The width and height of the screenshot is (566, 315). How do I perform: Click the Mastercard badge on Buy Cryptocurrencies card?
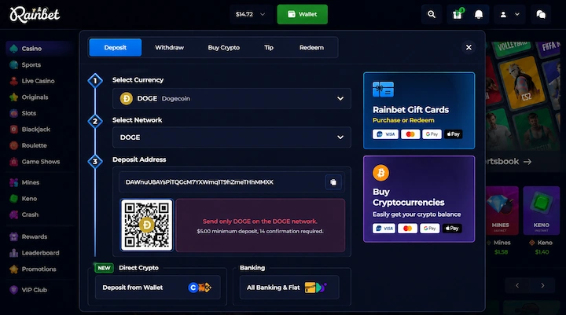point(407,229)
